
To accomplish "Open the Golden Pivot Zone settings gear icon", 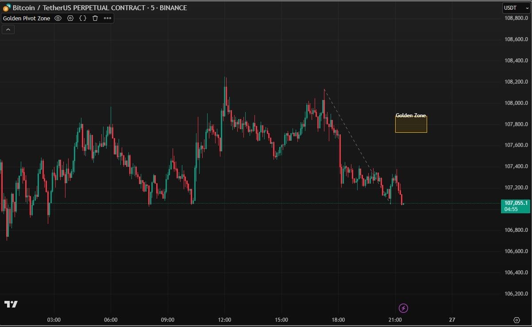I will [x=70, y=18].
